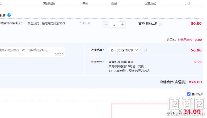Viewport: 207px width, 118px height.
Task: Open the 省56元:组合优惠 shop discount dropdown
Action: (x=124, y=50)
